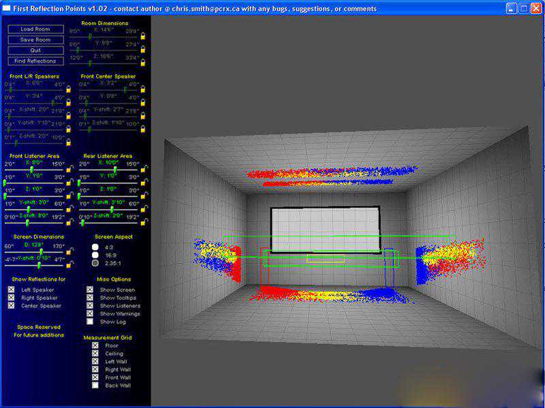The image size is (545, 408).
Task: Click the Front Center Speaker Z-shift lock
Action: tap(143, 128)
